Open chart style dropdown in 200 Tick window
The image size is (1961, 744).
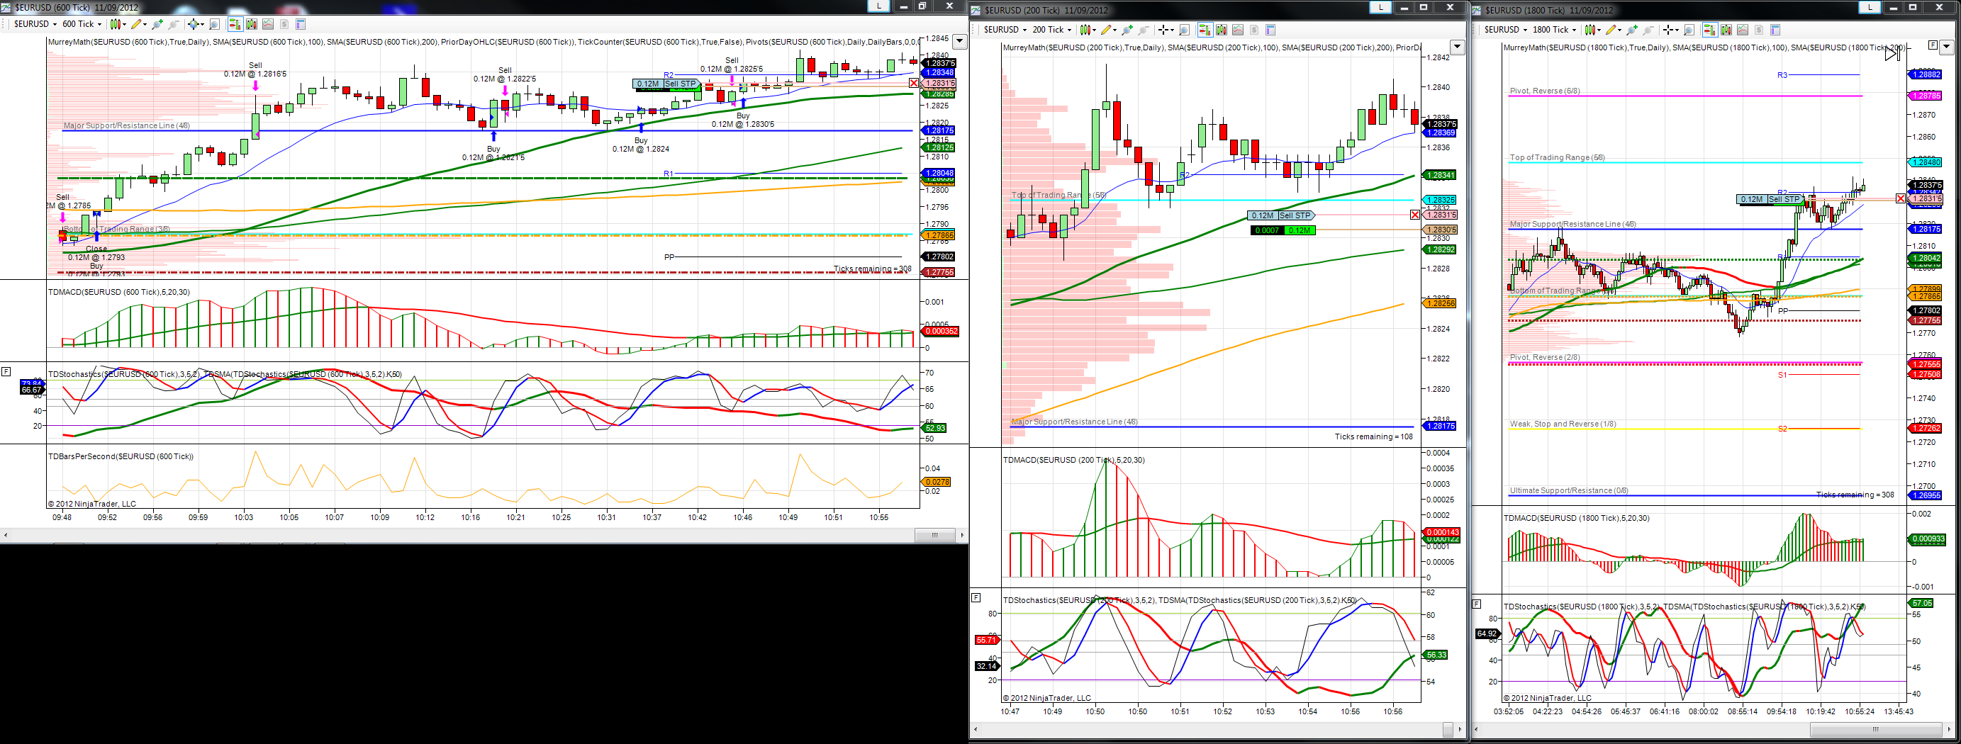[x=1088, y=30]
